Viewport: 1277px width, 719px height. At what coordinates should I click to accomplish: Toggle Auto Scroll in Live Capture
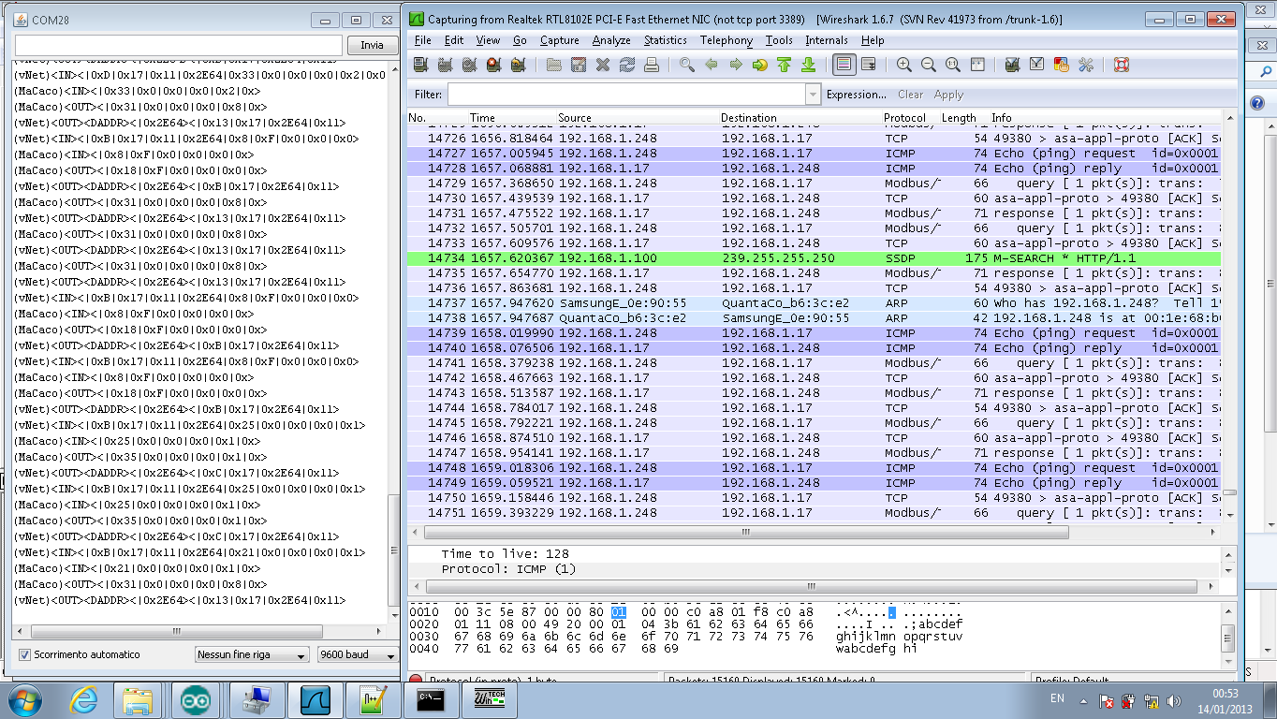(x=869, y=65)
